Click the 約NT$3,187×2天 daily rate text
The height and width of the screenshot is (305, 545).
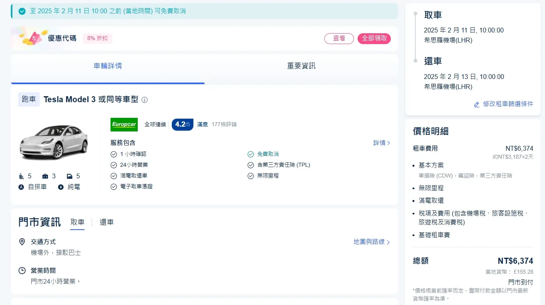tap(513, 157)
